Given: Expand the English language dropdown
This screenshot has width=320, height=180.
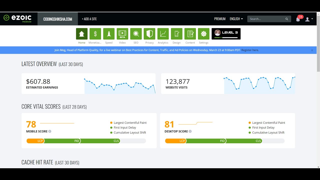Looking at the screenshot, I should pos(236,19).
